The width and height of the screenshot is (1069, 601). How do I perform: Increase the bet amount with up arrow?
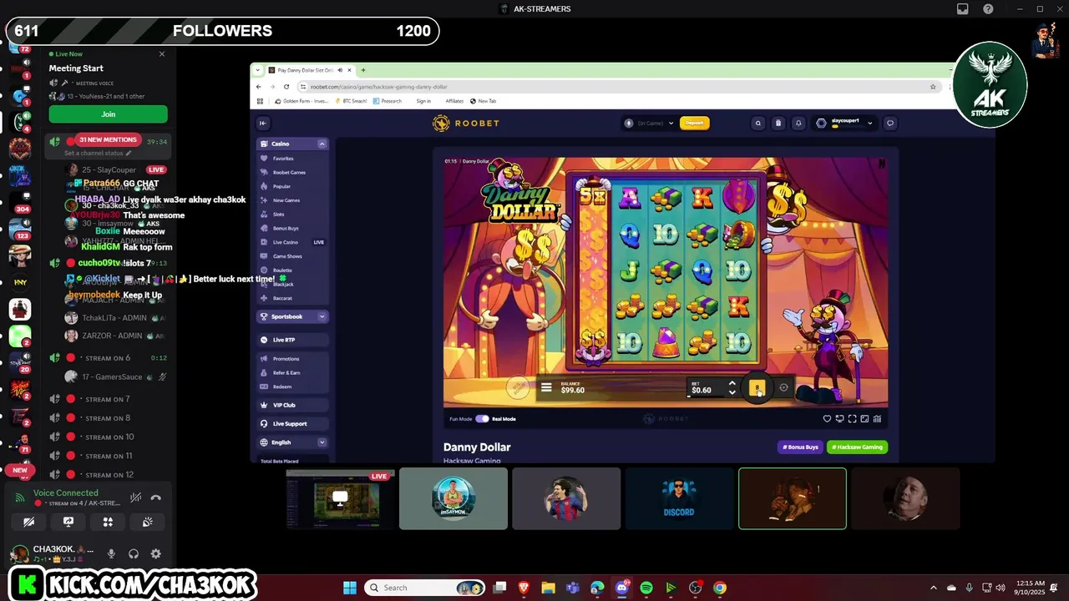coord(732,383)
